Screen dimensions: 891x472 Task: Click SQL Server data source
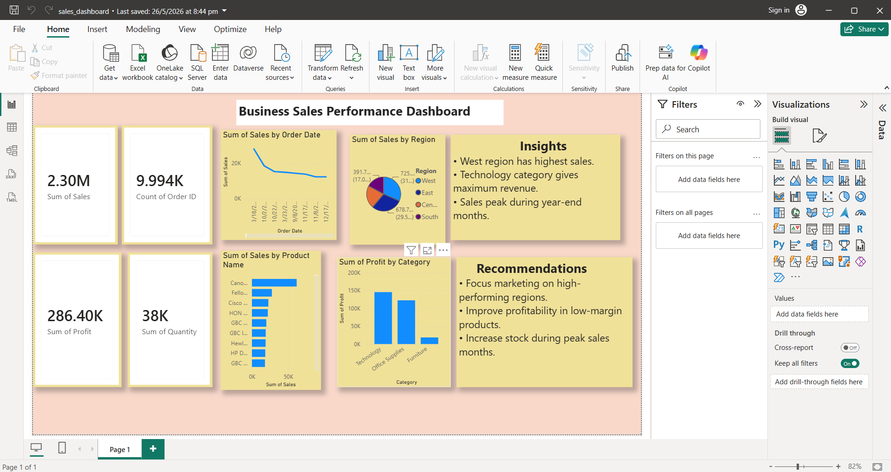198,62
